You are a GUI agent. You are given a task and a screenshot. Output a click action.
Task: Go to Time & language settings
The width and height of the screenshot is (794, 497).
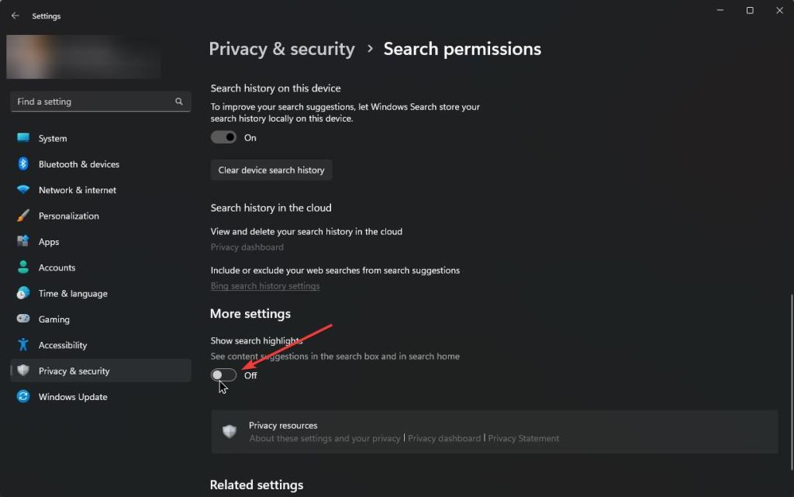click(x=73, y=294)
